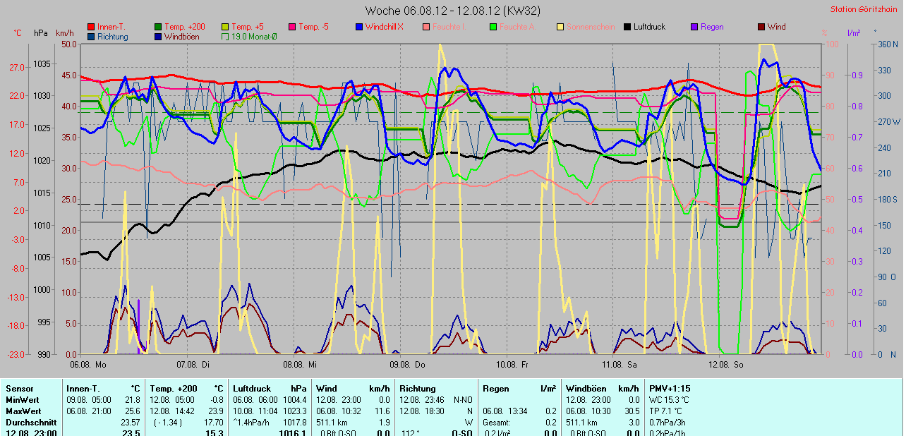Click the '90 O' direction axis label
The height and width of the screenshot is (436, 906).
click(886, 277)
